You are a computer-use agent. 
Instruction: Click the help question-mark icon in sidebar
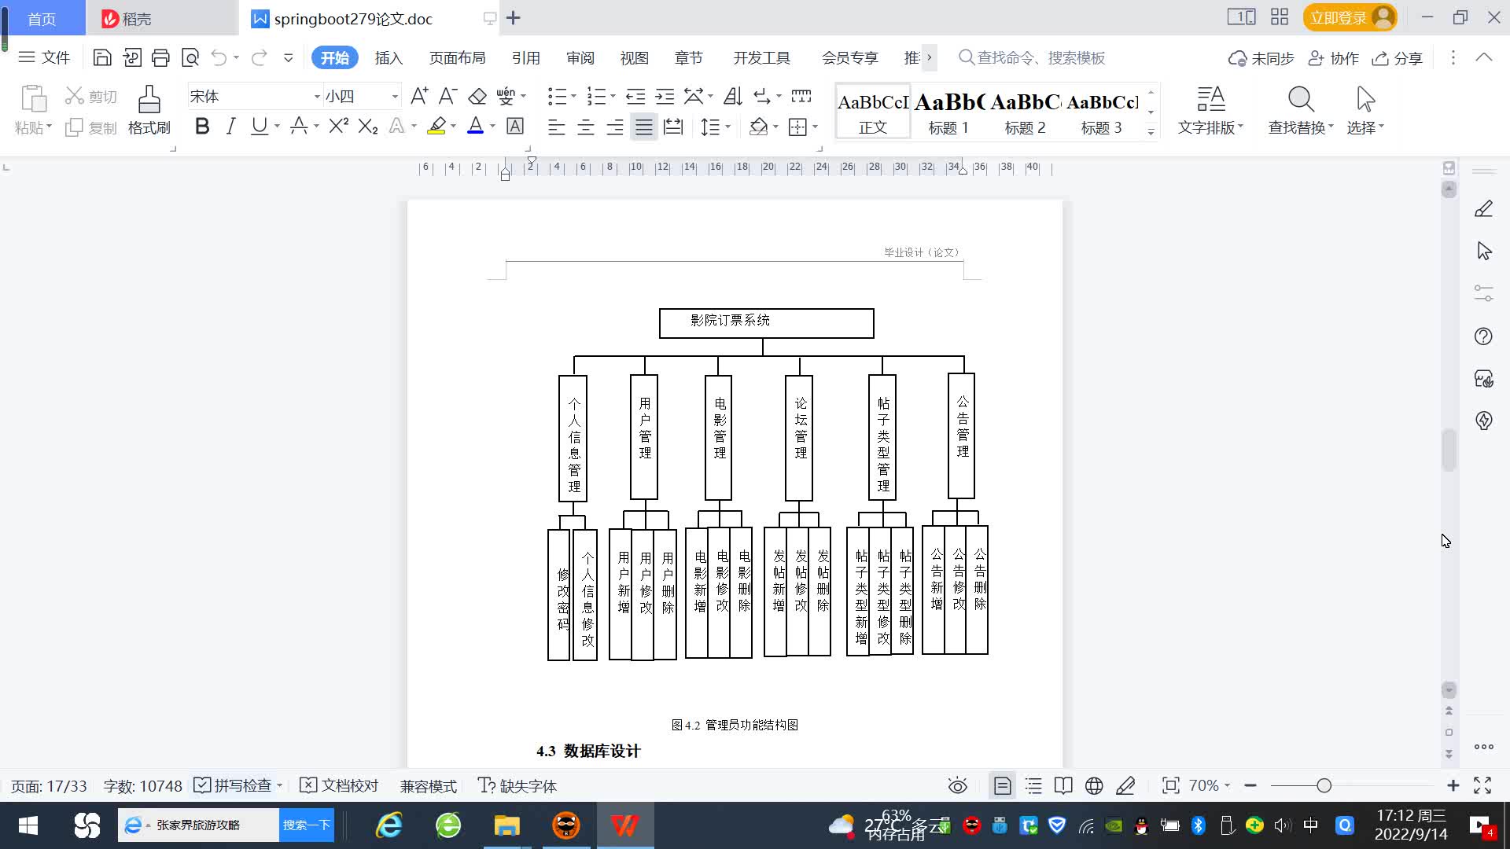pos(1483,336)
